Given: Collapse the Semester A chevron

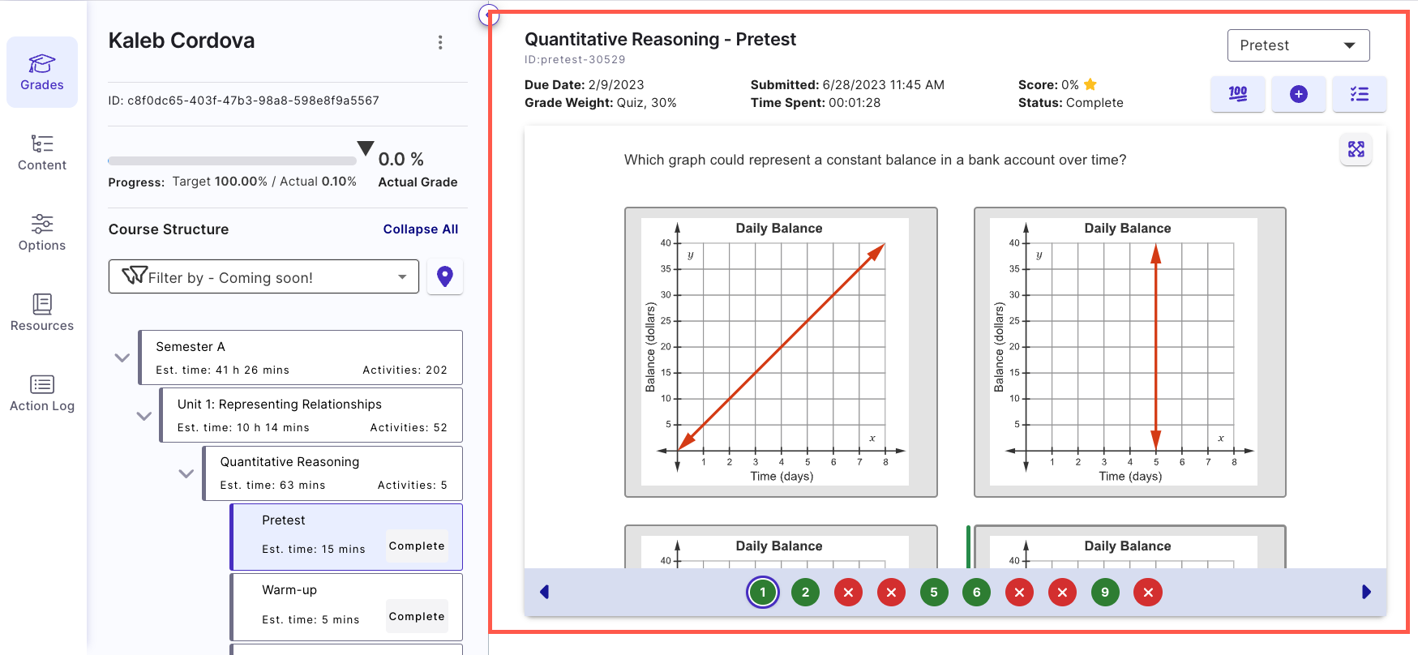Looking at the screenshot, I should [122, 357].
